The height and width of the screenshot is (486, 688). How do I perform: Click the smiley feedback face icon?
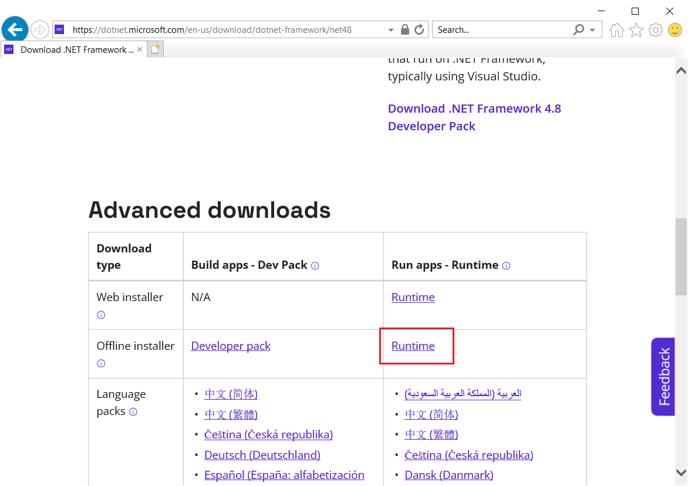[x=675, y=30]
